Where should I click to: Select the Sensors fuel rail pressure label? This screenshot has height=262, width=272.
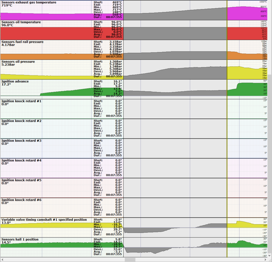pyautogui.click(x=22, y=42)
